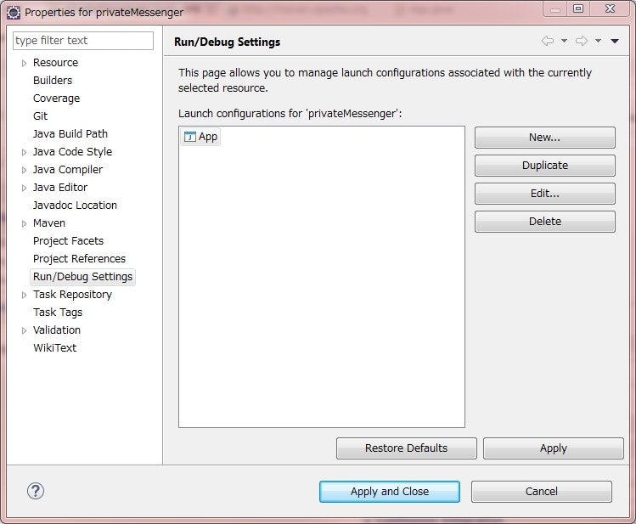The image size is (636, 524).
Task: Select Resource in the properties tree
Action: coord(55,63)
